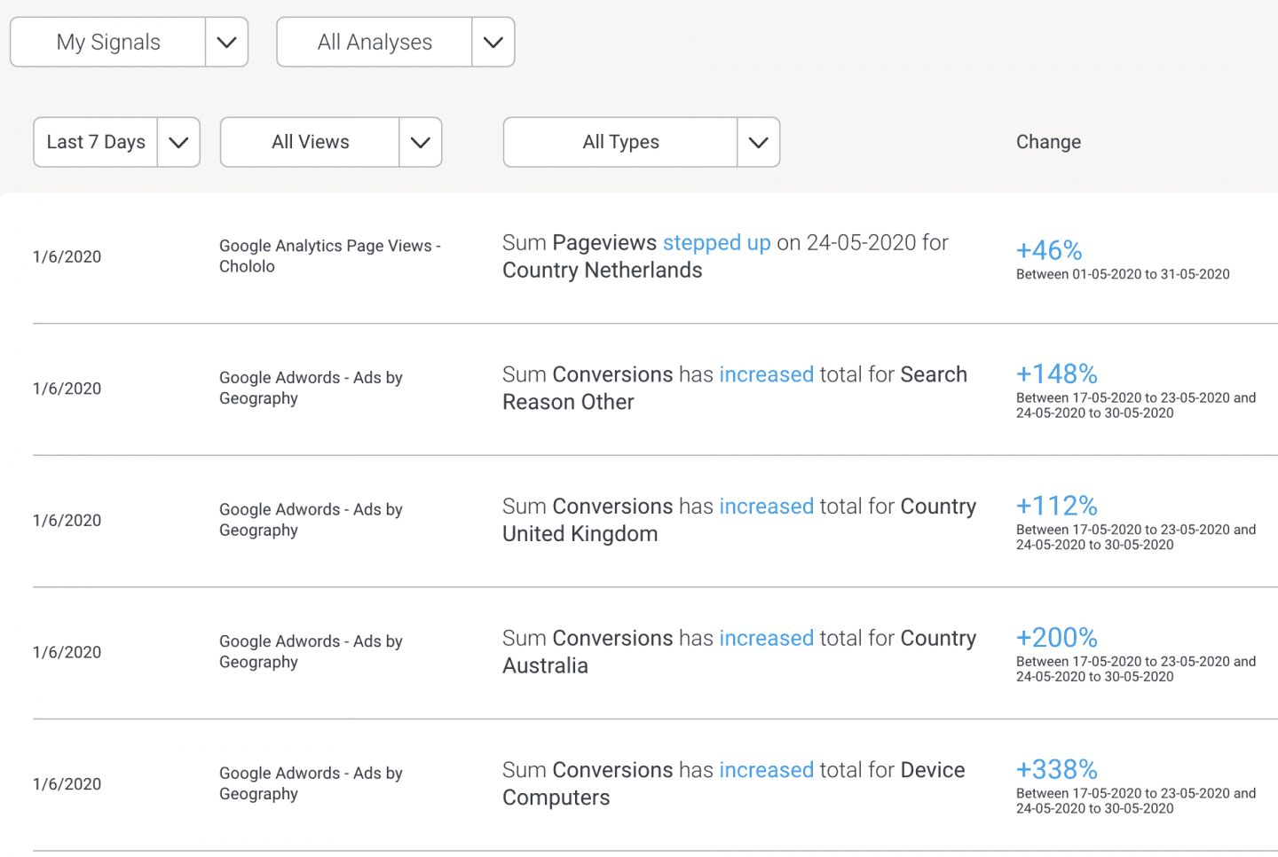Click the +338% change value
Viewport: 1278px width, 857px height.
1056,769
